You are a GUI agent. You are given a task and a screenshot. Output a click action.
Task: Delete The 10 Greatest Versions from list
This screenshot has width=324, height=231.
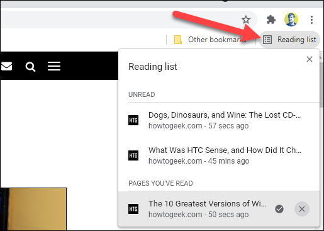pos(302,209)
